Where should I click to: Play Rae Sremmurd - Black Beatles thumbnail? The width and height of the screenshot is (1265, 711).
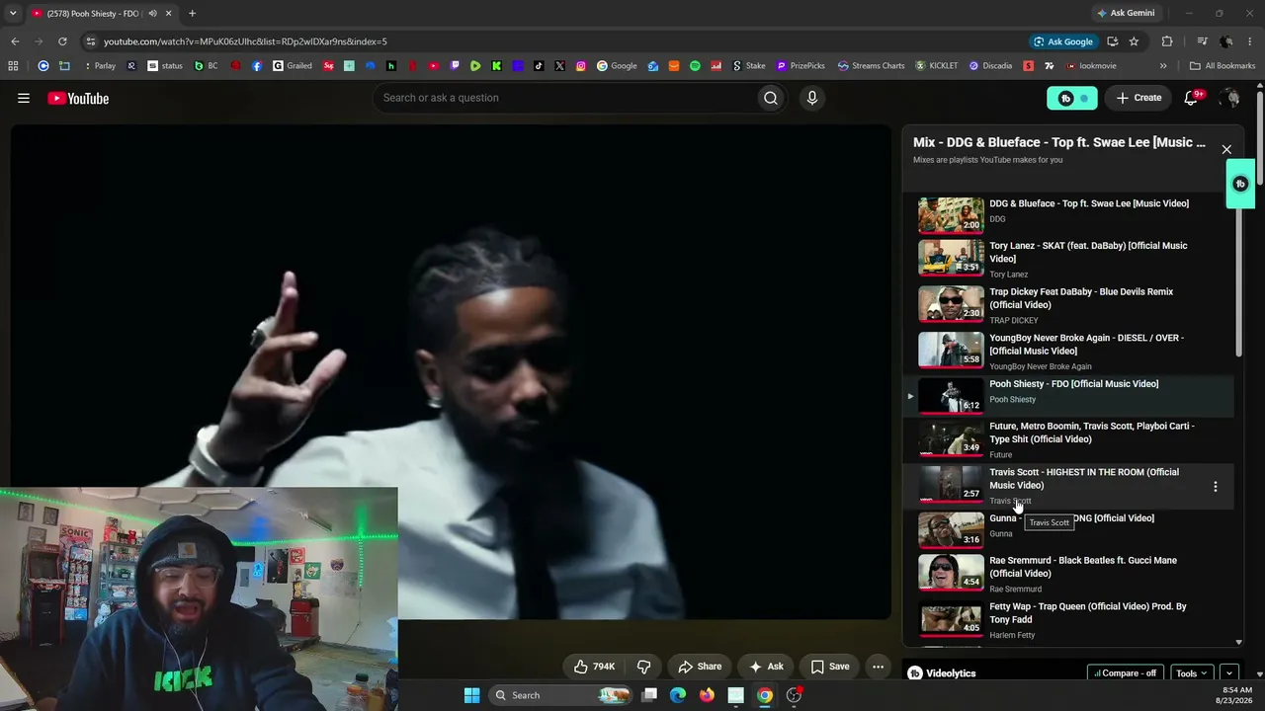pos(951,574)
